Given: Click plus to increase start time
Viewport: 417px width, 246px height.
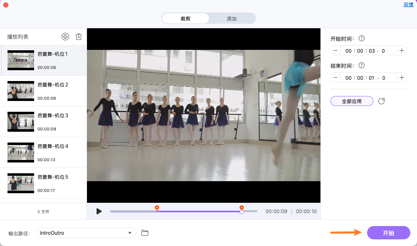Looking at the screenshot, I should pyautogui.click(x=402, y=50).
